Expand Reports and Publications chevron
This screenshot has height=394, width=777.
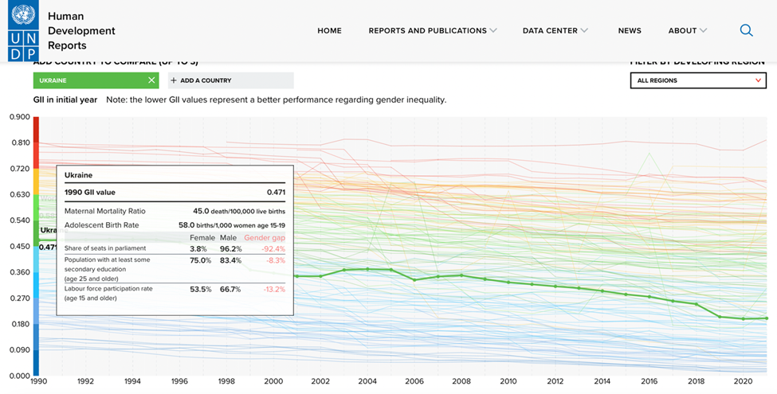pos(493,31)
